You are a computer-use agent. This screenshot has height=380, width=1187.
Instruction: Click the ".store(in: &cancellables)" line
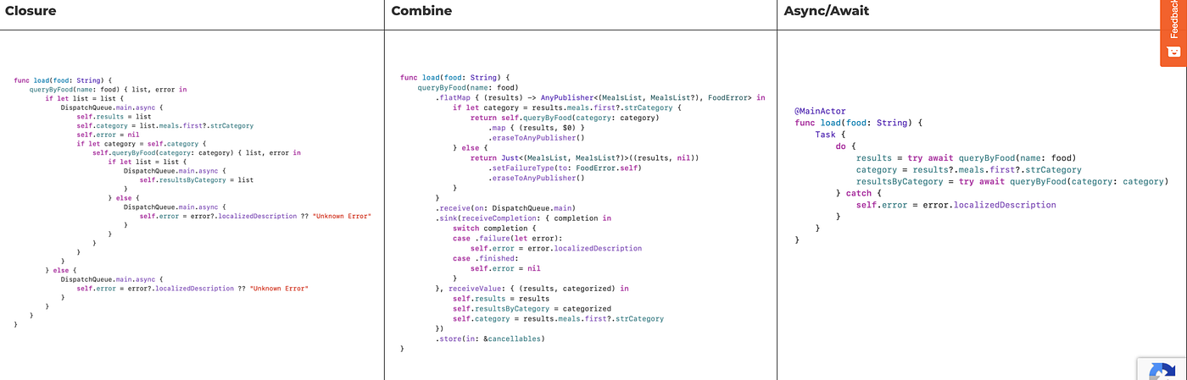(x=489, y=339)
